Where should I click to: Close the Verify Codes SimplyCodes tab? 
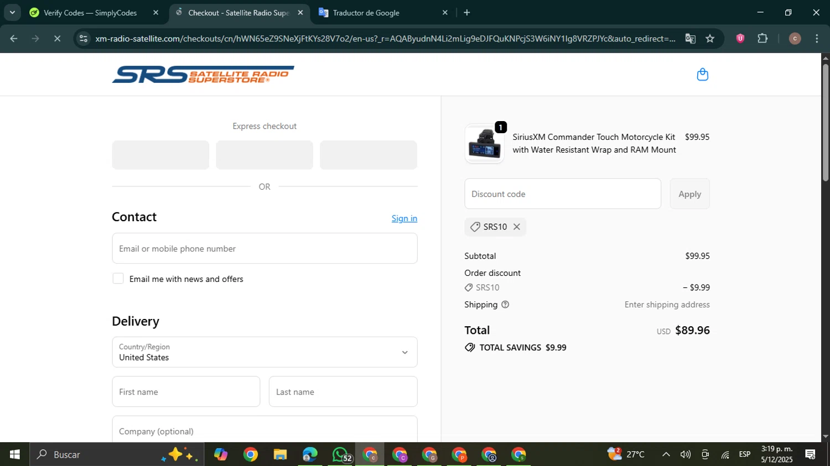pyautogui.click(x=155, y=13)
